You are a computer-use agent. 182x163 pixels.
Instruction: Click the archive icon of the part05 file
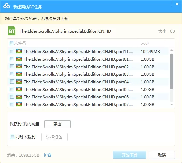point(19,89)
